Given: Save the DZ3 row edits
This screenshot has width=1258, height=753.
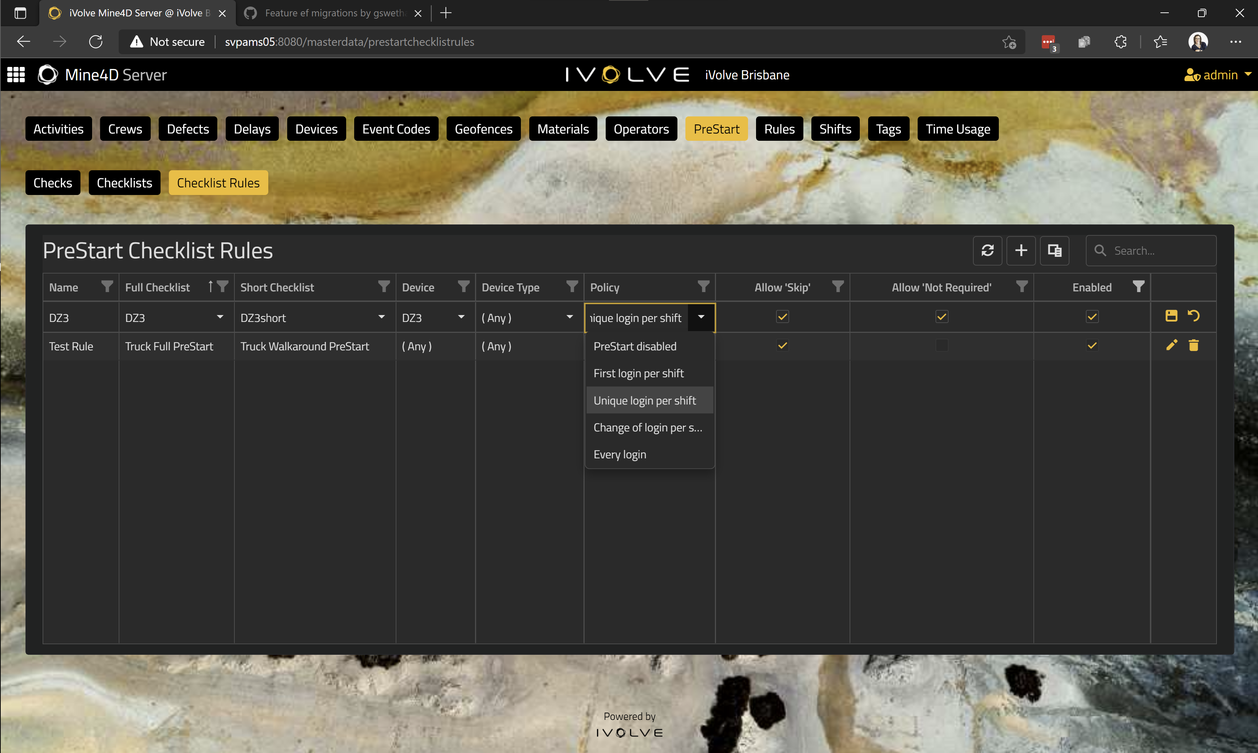Looking at the screenshot, I should click(x=1171, y=316).
